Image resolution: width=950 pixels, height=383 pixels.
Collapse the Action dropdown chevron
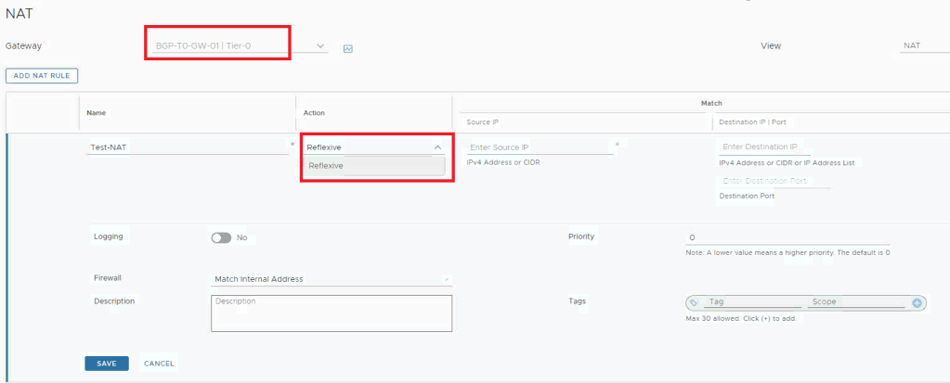(437, 147)
